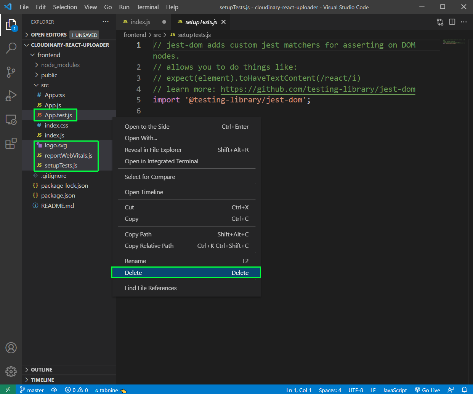The width and height of the screenshot is (473, 394).
Task: Choose Find File References
Action: click(x=186, y=288)
